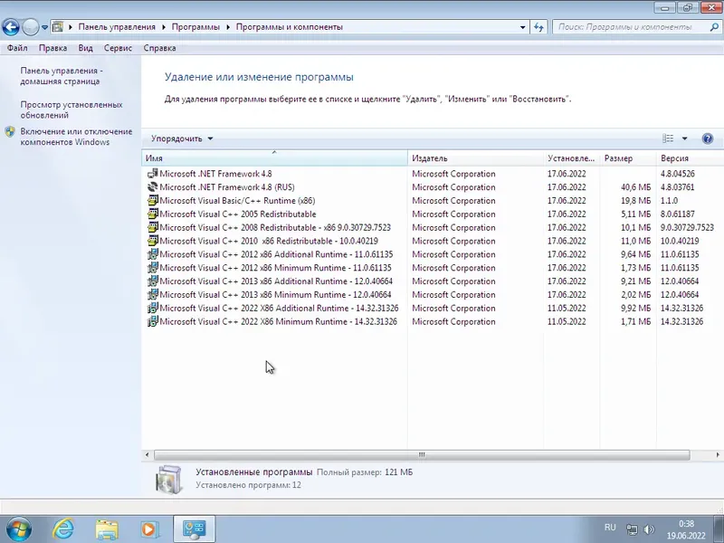724x543 pixels.
Task: Open help with the question mark icon
Action: coord(707,138)
